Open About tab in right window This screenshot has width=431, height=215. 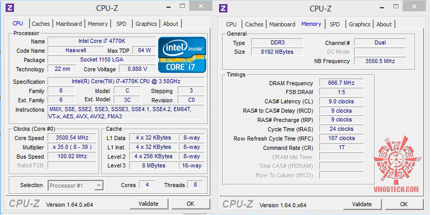click(384, 24)
